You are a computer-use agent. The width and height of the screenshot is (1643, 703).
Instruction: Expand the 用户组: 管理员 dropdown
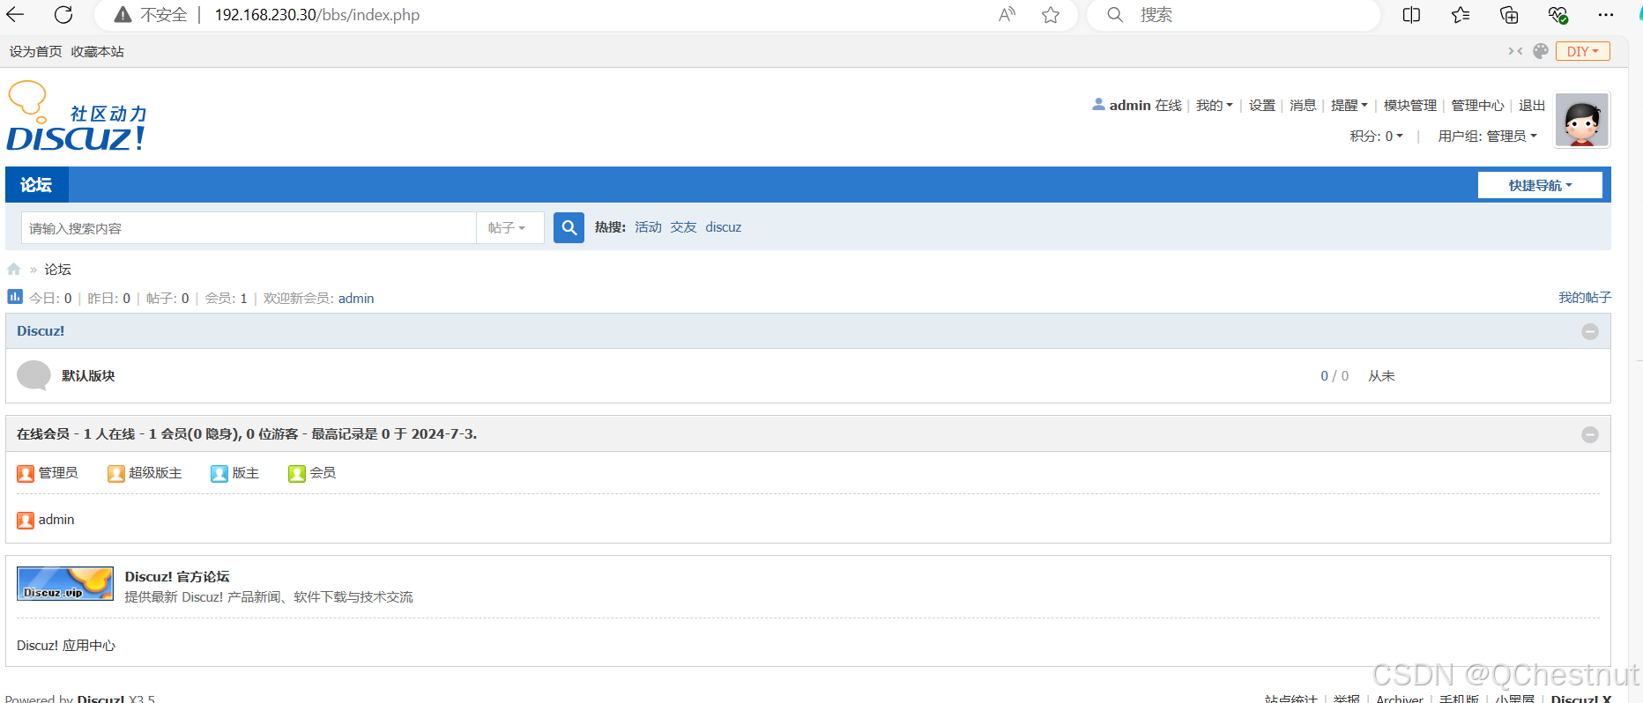pos(1487,136)
